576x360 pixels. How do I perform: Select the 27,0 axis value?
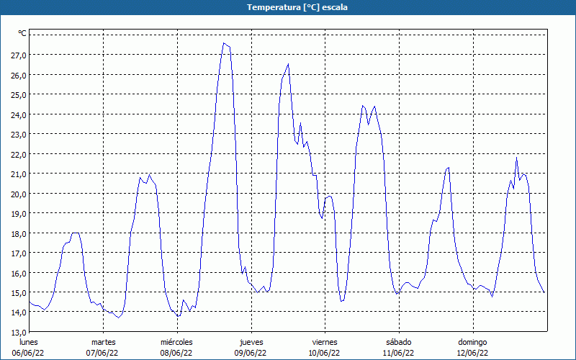point(19,55)
